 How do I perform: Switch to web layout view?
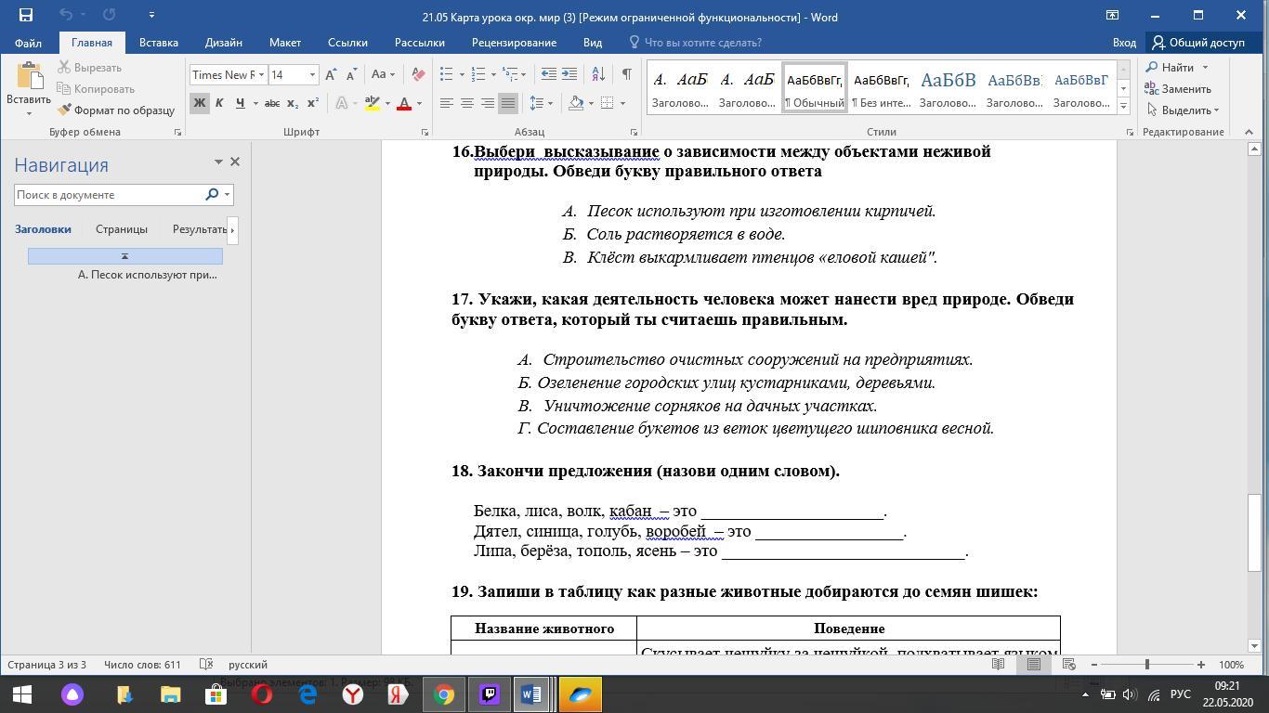pos(1069,664)
